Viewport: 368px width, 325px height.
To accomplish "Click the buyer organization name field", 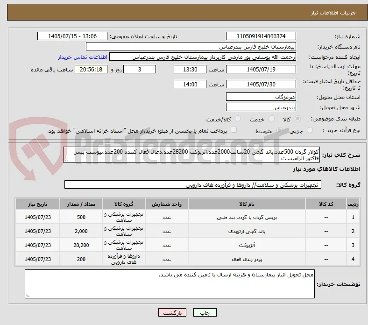I will pos(191,47).
